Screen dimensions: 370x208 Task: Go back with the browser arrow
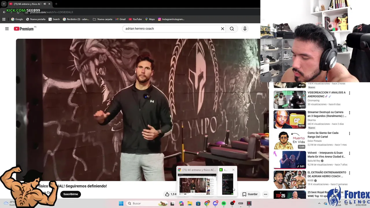[x=4, y=12]
